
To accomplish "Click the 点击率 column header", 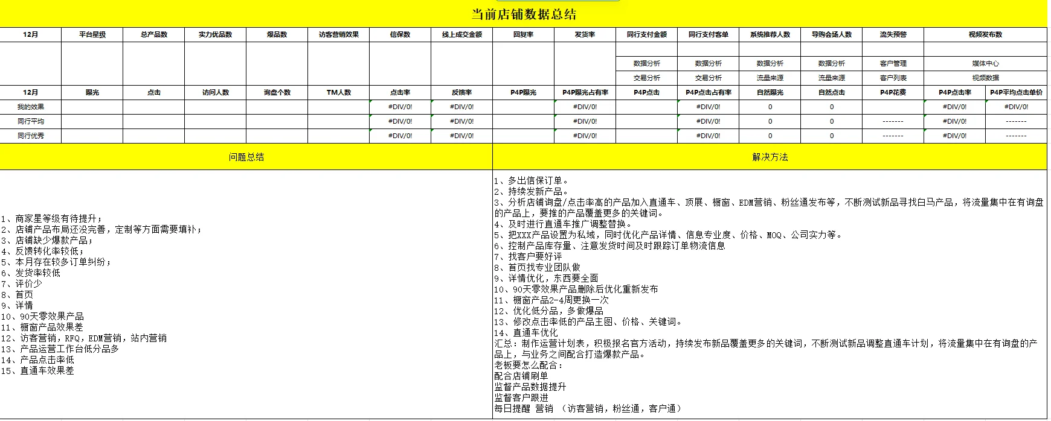I will tap(400, 92).
